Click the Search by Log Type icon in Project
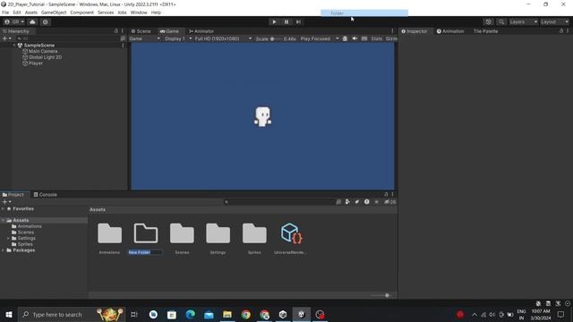The image size is (573, 322). pos(366,202)
